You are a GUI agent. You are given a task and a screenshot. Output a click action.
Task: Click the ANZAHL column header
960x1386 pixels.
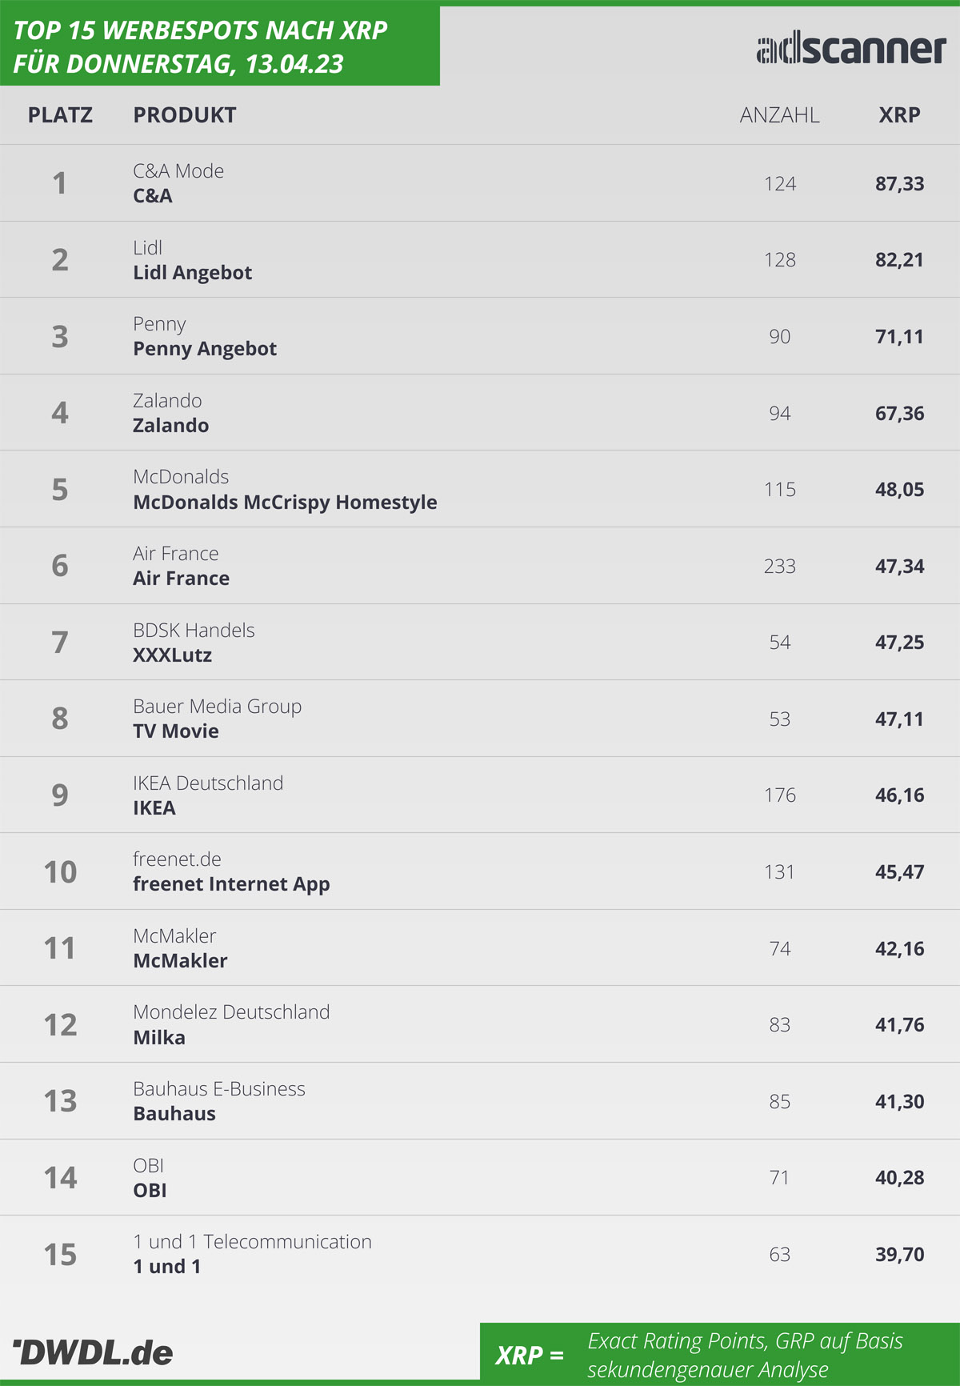[x=780, y=115]
